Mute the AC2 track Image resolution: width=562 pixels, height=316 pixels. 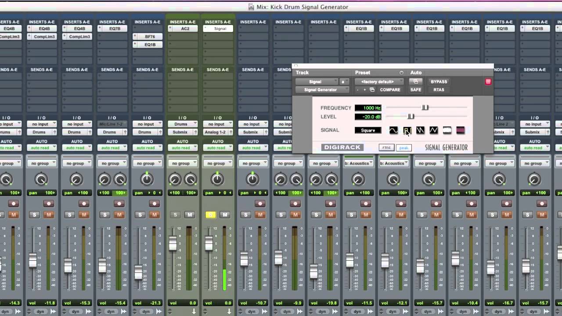pyautogui.click(x=190, y=215)
